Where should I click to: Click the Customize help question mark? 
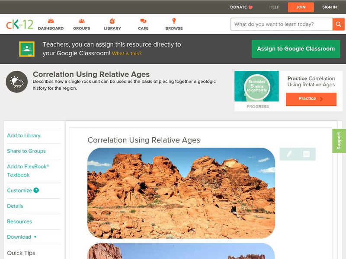coord(36,190)
